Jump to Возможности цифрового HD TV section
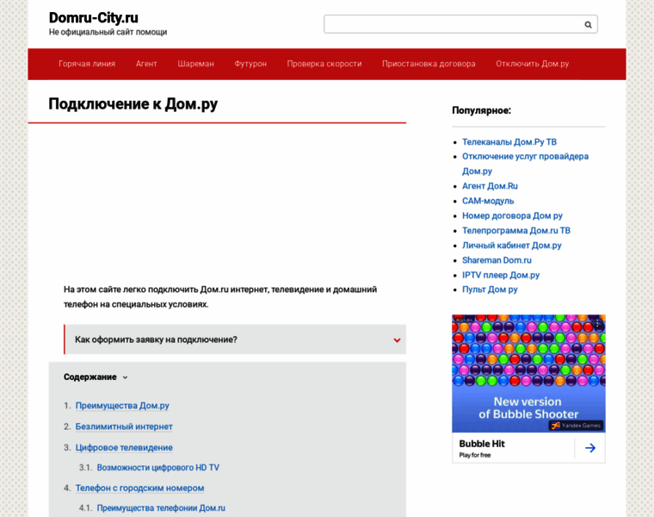The width and height of the screenshot is (654, 517). 158,468
